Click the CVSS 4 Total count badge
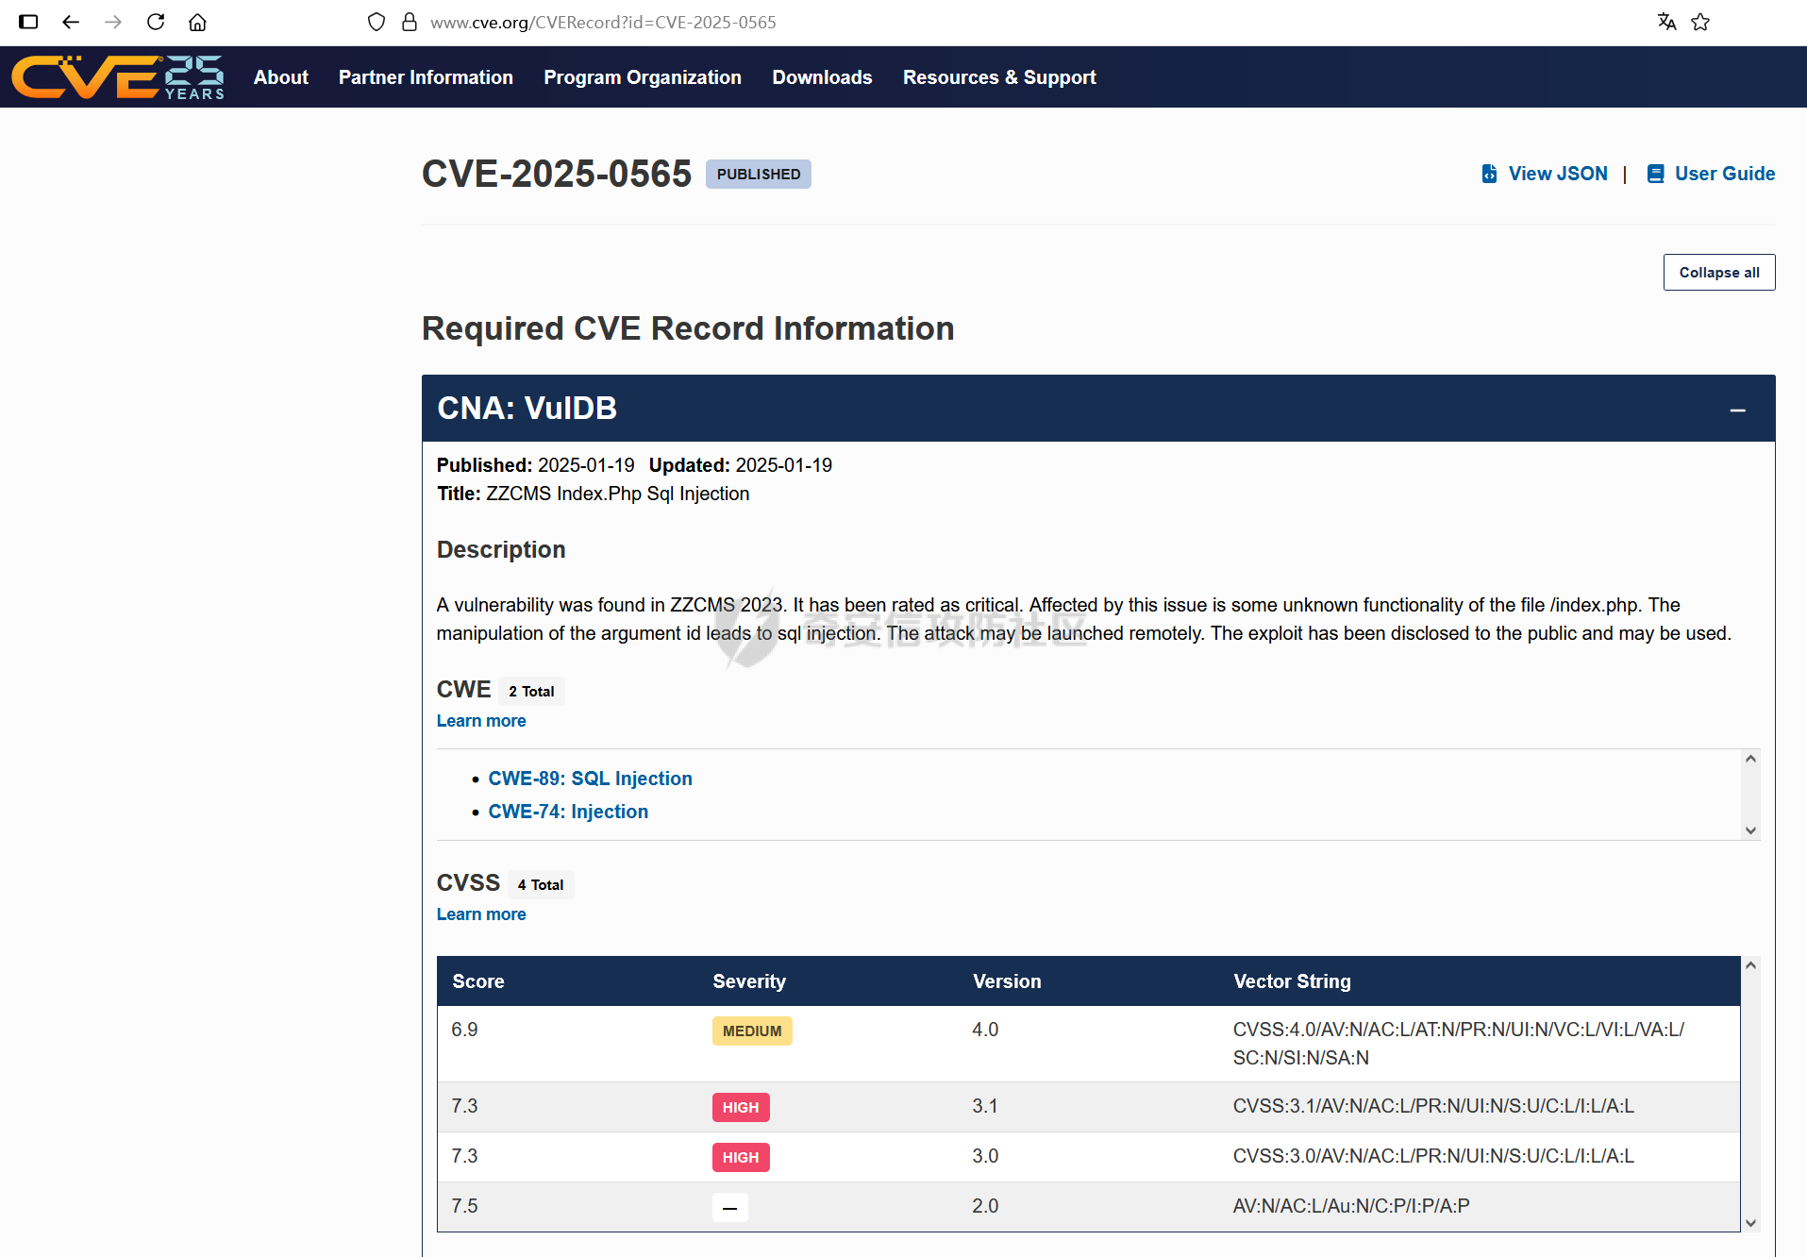The width and height of the screenshot is (1807, 1257). 541,885
